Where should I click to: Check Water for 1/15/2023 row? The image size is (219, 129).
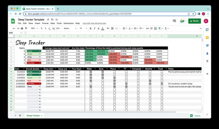click(91, 83)
